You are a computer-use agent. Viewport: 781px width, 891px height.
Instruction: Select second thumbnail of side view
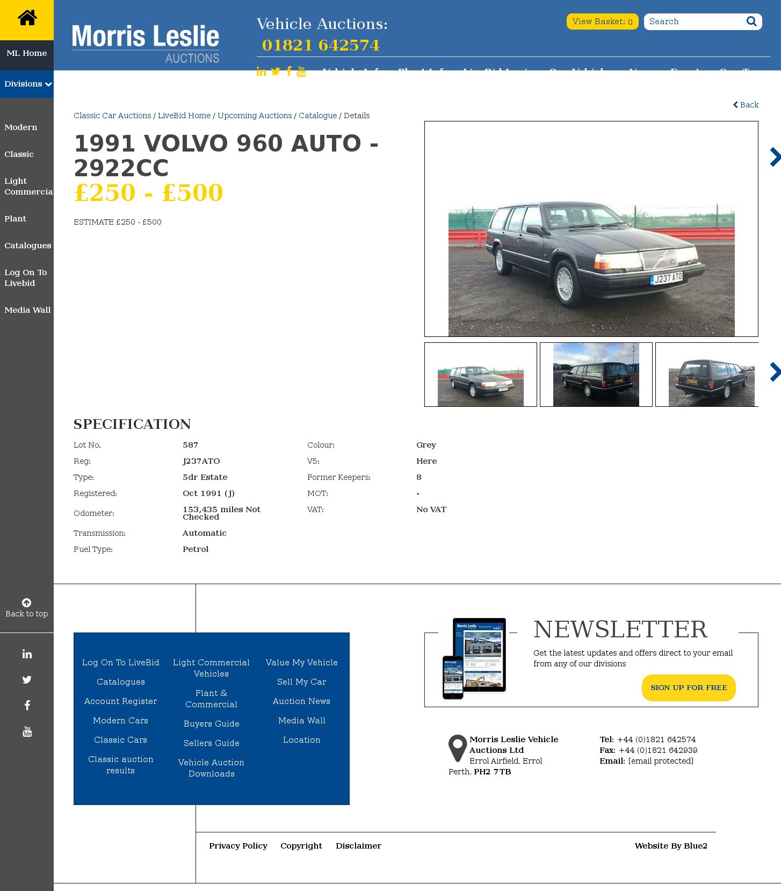pyautogui.click(x=596, y=375)
